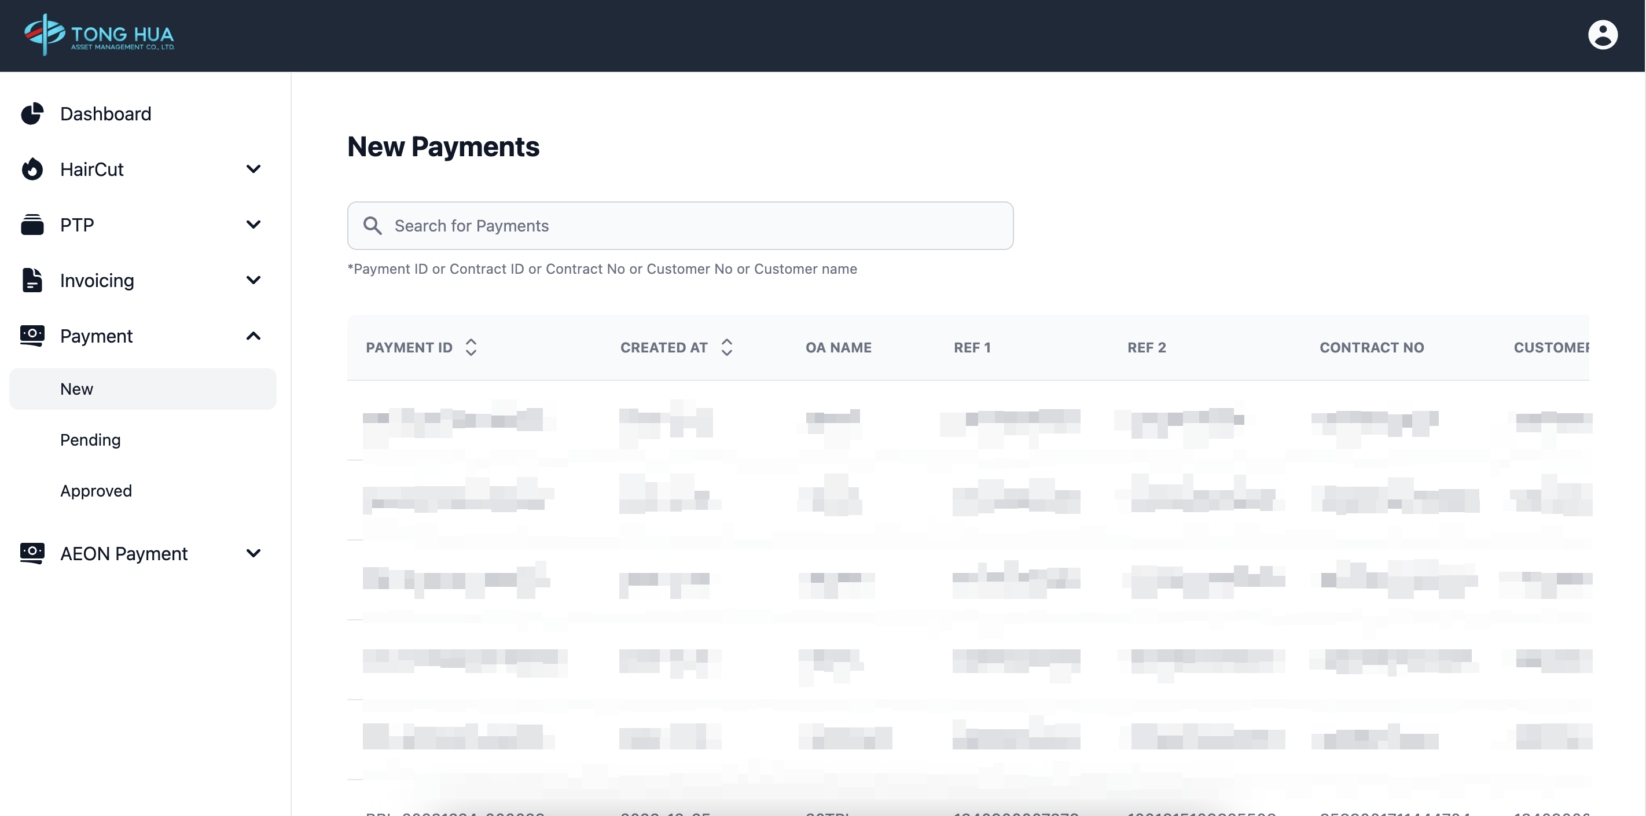
Task: Open the Pending payments page
Action: 90,440
